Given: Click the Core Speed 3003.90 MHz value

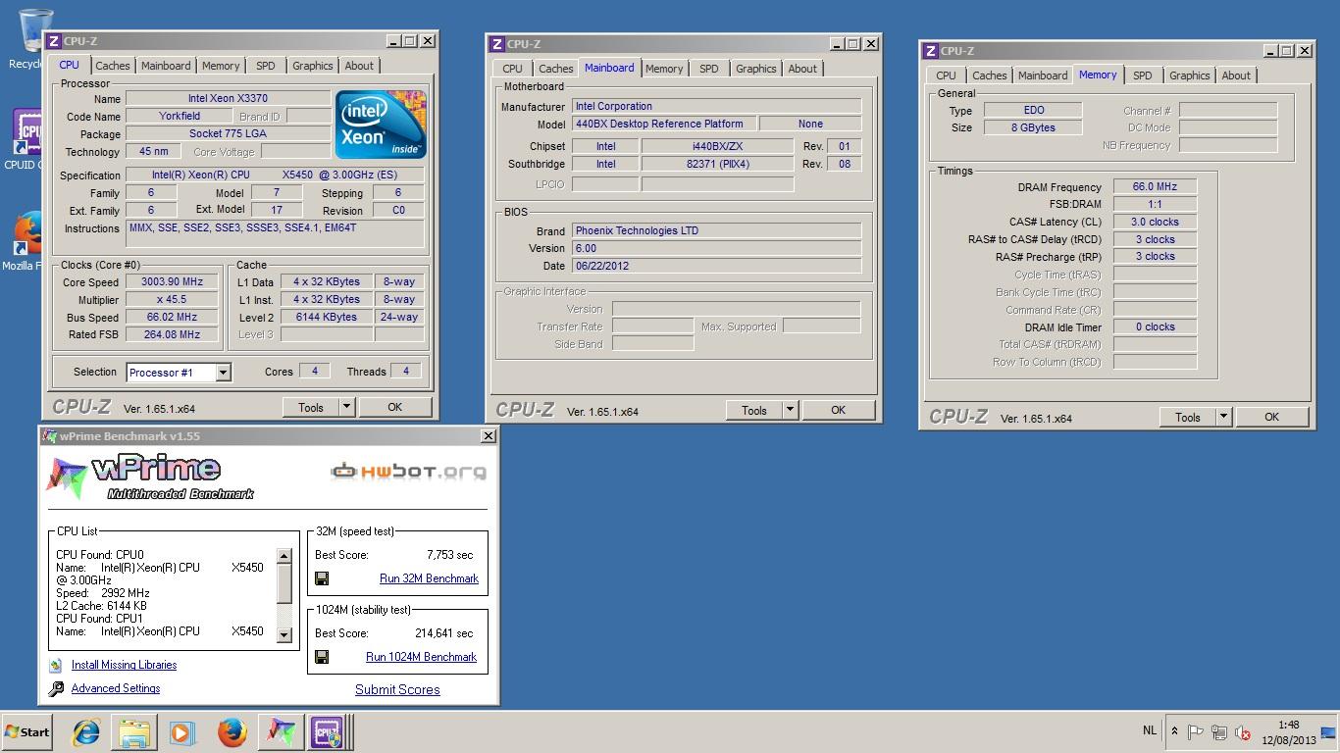Looking at the screenshot, I should click(172, 282).
